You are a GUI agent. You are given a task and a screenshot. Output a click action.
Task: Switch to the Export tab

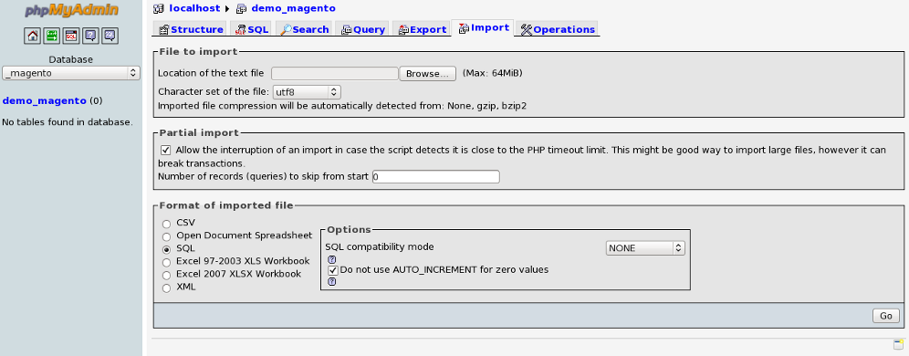[x=422, y=29]
